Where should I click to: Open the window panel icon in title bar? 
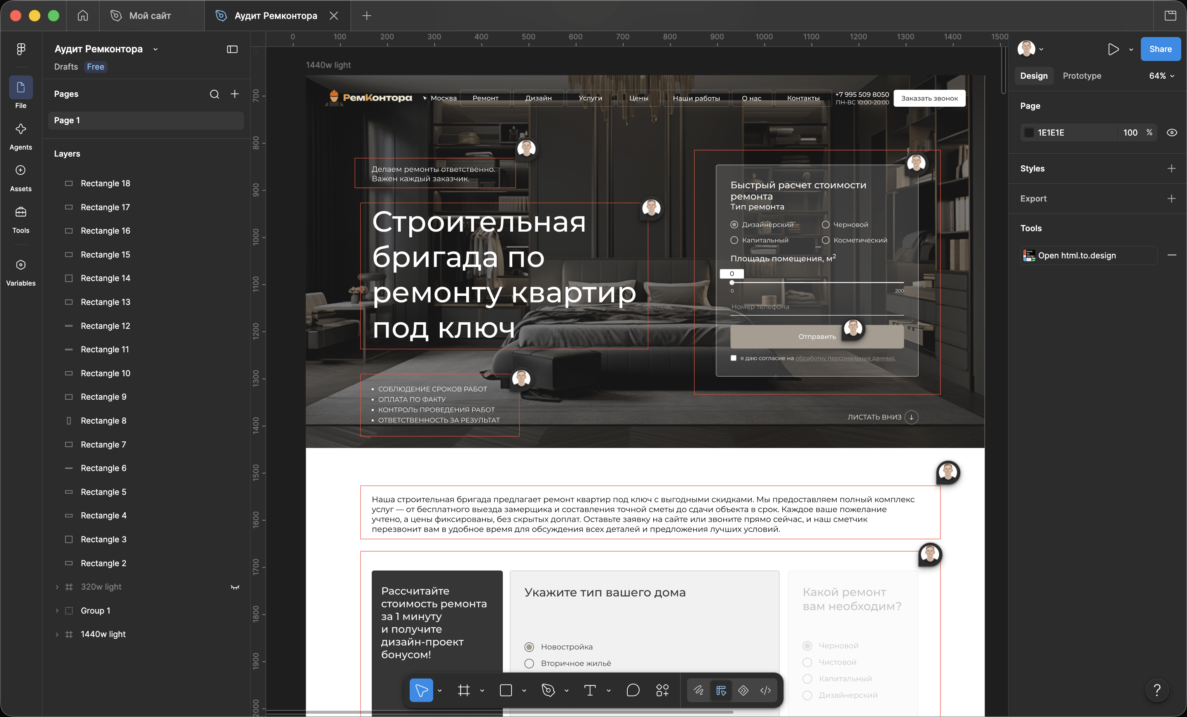click(x=1170, y=16)
